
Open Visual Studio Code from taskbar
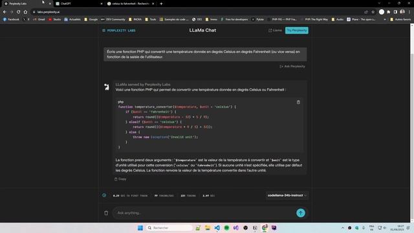217,228
